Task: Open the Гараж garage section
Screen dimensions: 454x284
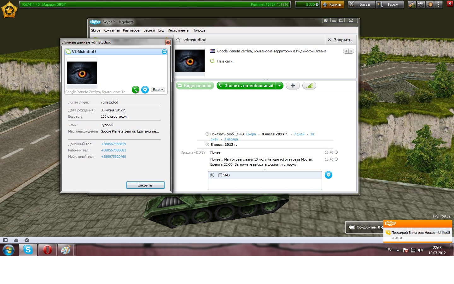Action: point(390,4)
